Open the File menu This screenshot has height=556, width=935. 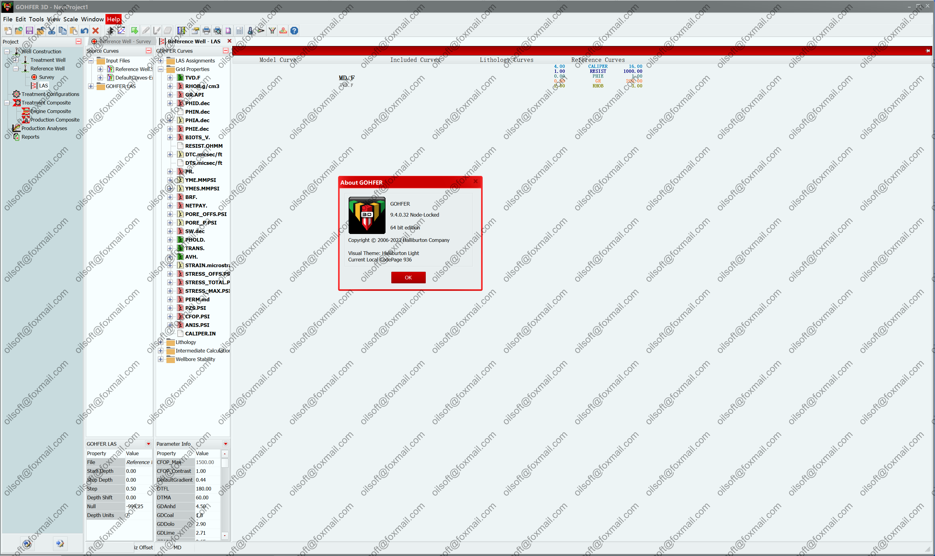click(8, 19)
